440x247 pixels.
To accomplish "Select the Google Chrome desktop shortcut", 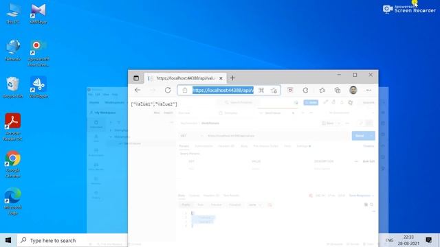I will 13,165.
